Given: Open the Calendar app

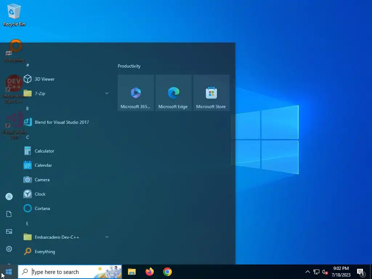Looking at the screenshot, I should pos(66,165).
